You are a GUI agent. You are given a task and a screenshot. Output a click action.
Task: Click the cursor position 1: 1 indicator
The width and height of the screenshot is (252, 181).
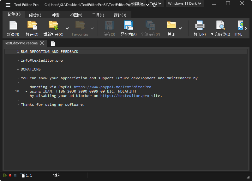tap(29, 176)
